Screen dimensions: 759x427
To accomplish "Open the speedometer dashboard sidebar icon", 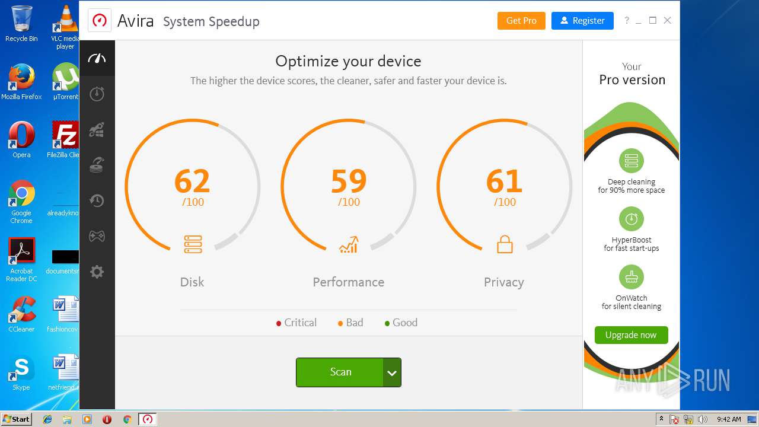I will 97,58.
